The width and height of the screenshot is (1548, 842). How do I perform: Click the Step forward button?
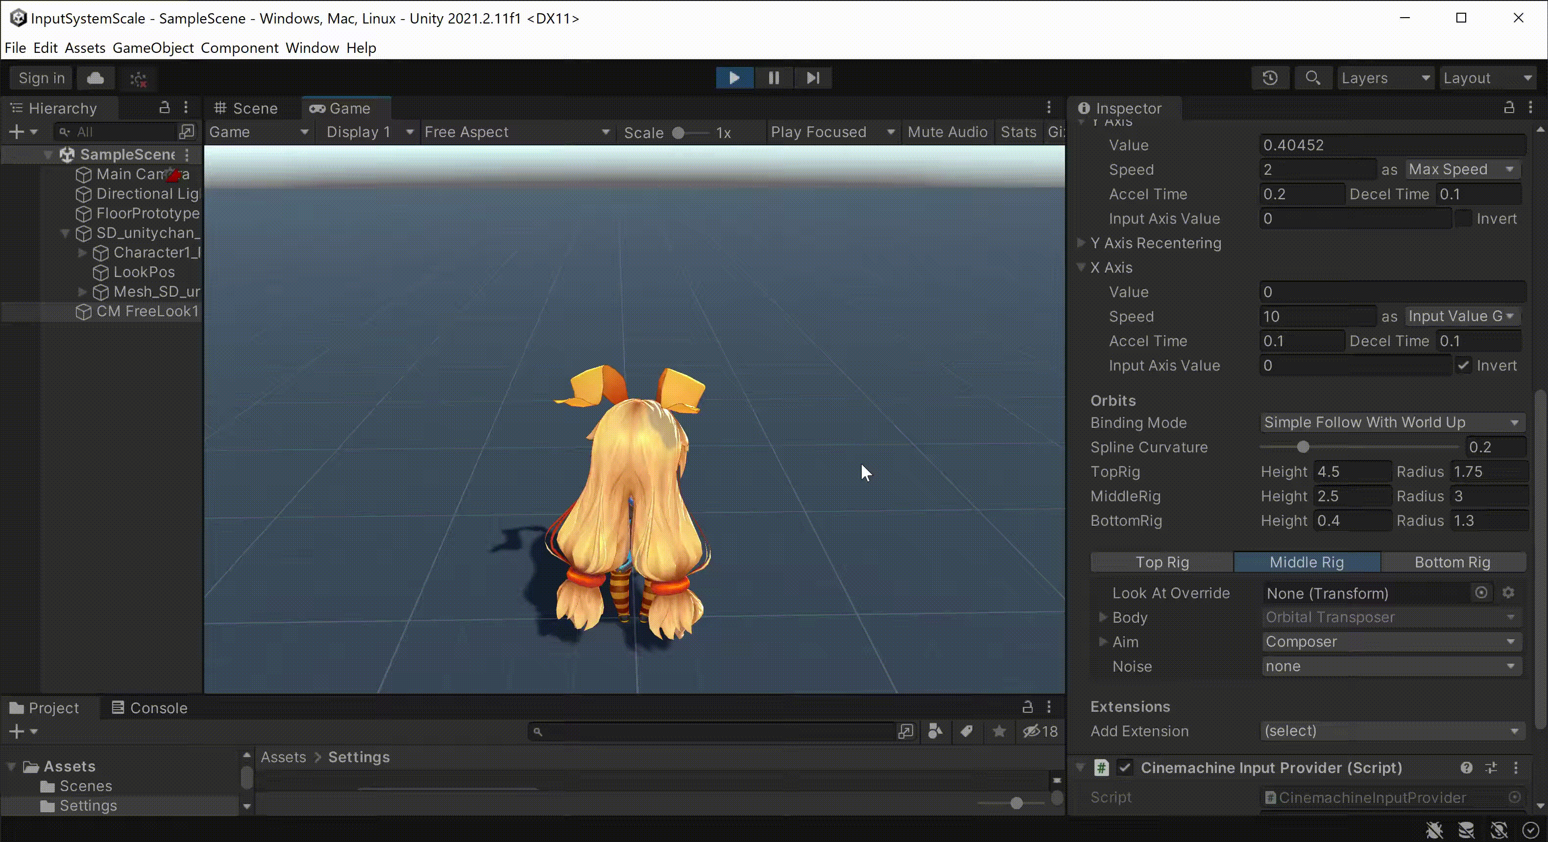click(813, 78)
